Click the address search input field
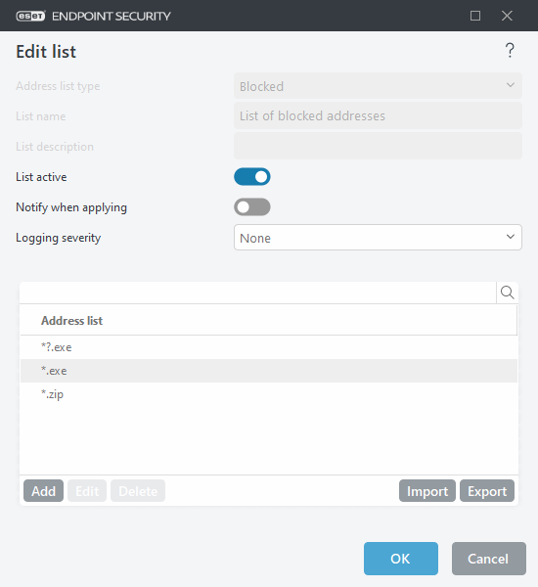This screenshot has width=538, height=587. [258, 293]
